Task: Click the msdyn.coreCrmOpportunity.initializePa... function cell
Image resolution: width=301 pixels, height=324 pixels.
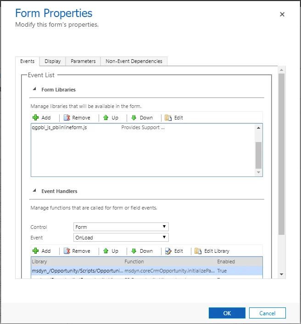Action: coord(169,271)
